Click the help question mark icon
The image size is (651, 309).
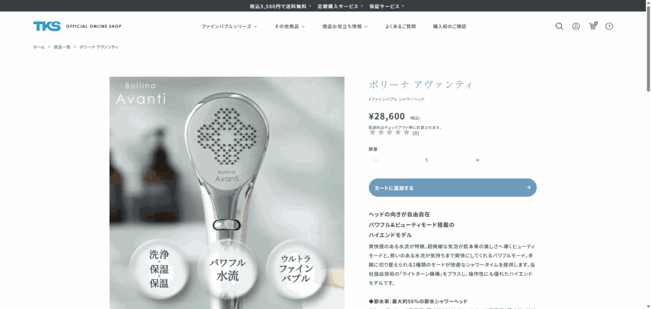[x=609, y=26]
